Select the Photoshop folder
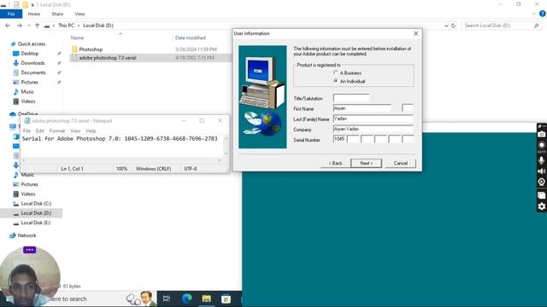 91,49
